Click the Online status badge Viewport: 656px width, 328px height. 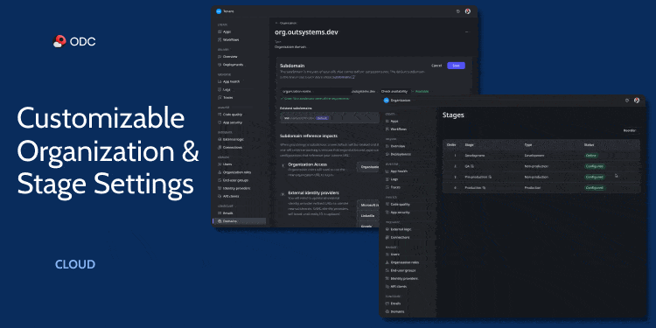click(x=591, y=156)
